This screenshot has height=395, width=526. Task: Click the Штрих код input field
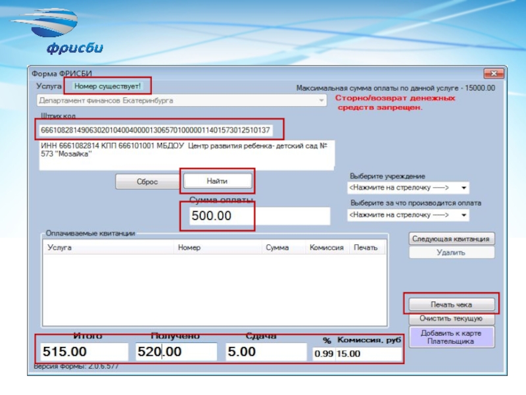(156, 130)
